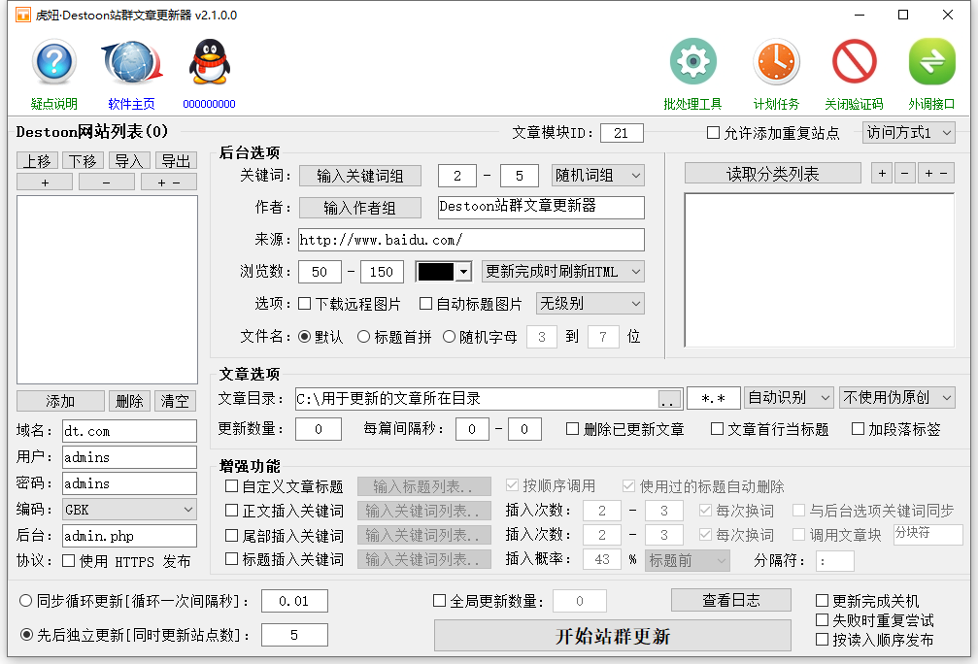Click the 导入 button
The image size is (978, 664).
130,161
